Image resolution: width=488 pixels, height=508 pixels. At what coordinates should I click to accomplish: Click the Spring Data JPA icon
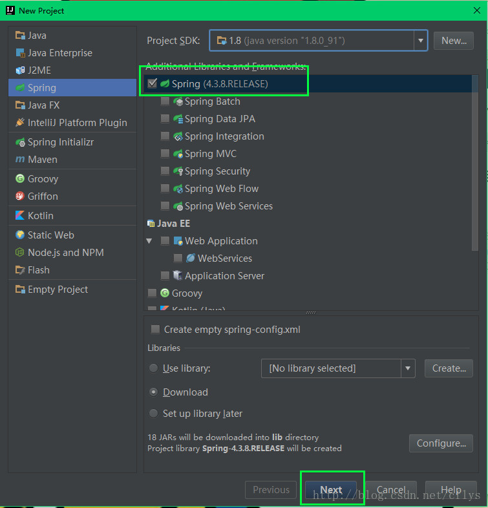(x=178, y=119)
